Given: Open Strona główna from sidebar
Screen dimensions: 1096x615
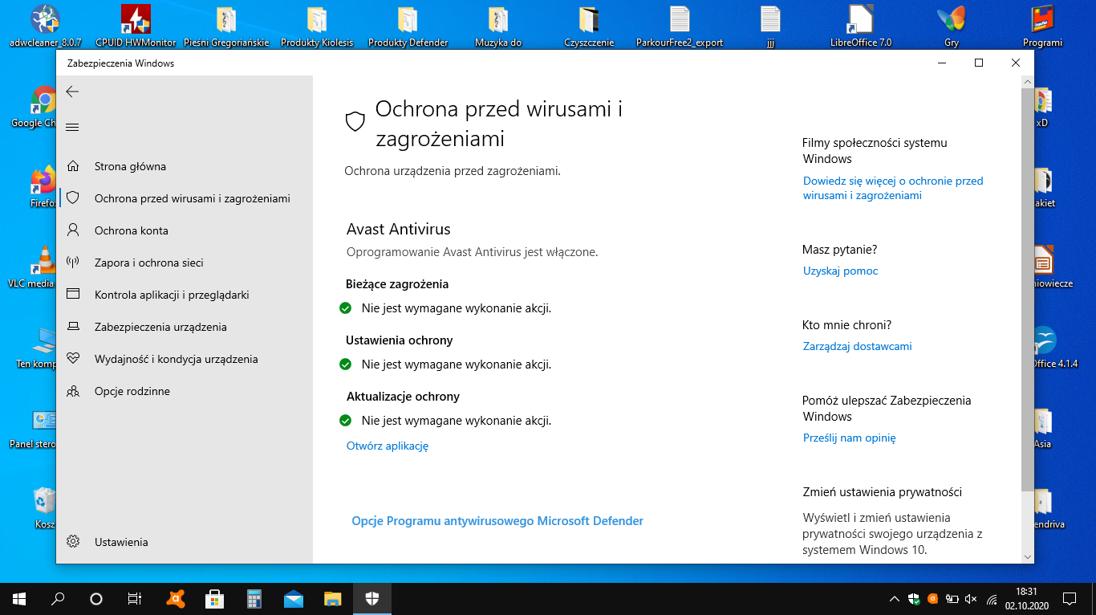Looking at the screenshot, I should coord(185,166).
